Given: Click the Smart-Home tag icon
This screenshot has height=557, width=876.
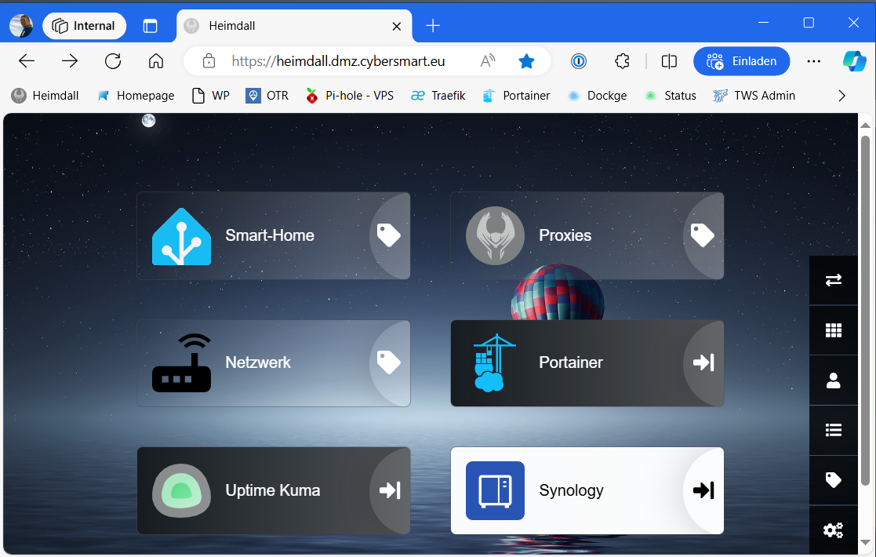Looking at the screenshot, I should click(x=389, y=235).
